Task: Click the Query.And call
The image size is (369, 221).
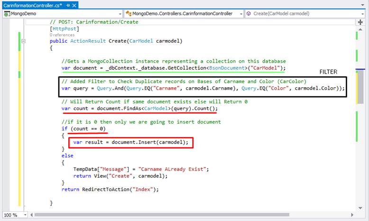Action: (110, 88)
